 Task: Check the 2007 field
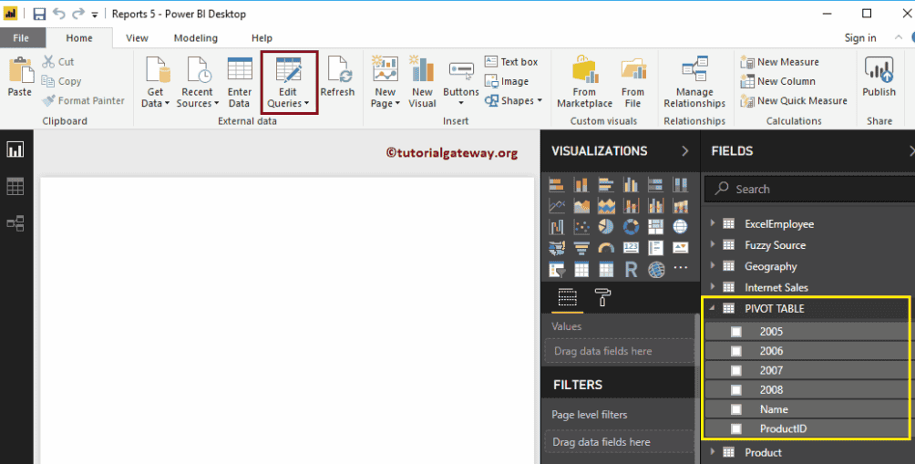(736, 371)
